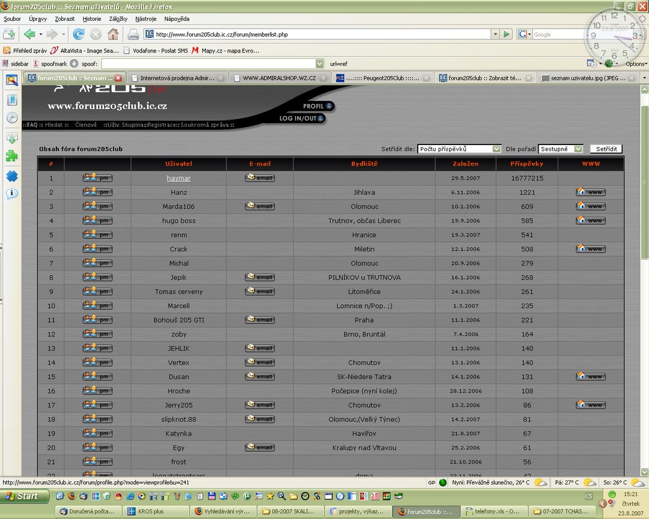Click the Print icon in toolbar
649x519 pixels.
point(133,34)
